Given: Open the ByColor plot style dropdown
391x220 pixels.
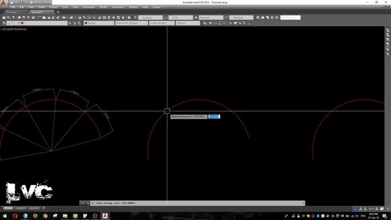Looking at the screenshot, I should 188,23.
